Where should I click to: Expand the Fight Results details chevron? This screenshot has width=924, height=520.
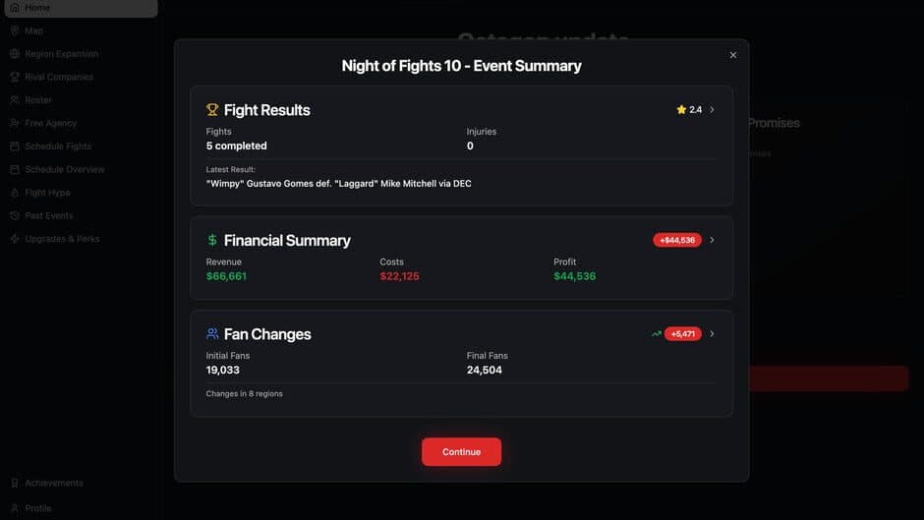713,110
